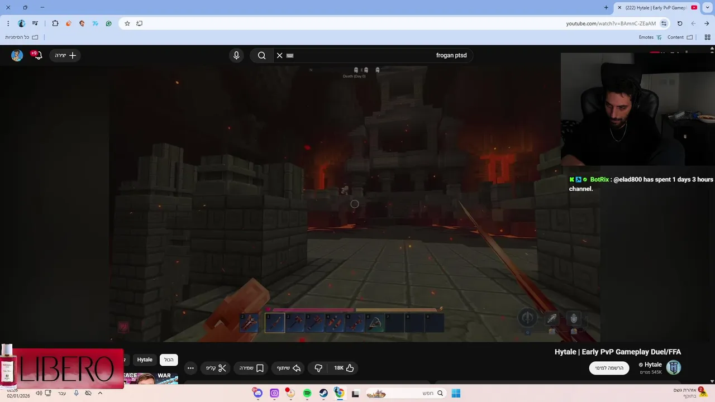Select the All filter chip
Image resolution: width=715 pixels, height=402 pixels.
169,360
